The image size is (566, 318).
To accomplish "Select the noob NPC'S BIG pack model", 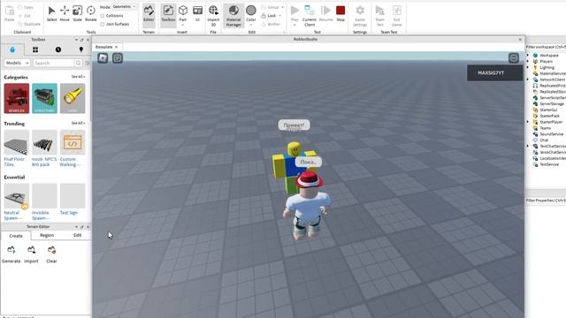I will (44, 148).
